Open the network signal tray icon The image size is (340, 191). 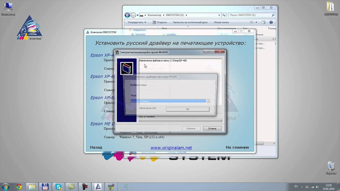(x=312, y=187)
